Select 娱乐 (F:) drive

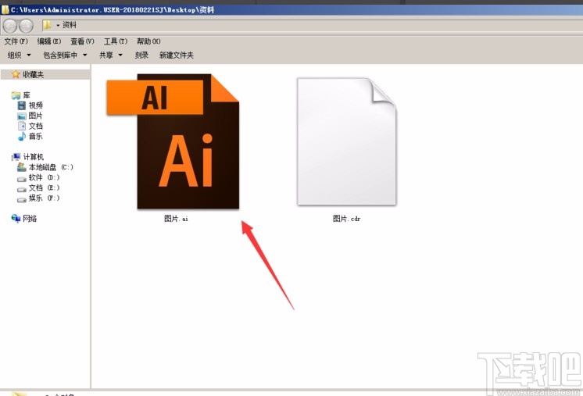click(44, 198)
